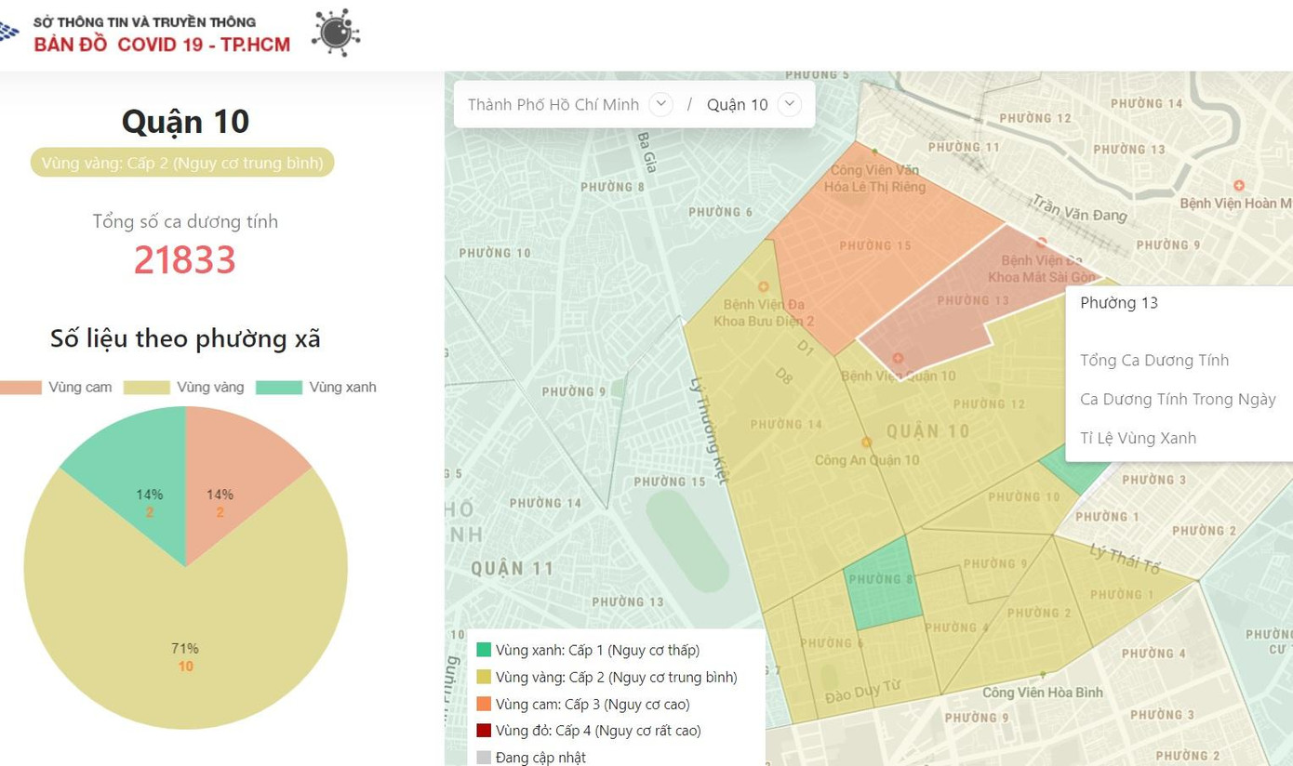Click the coronavirus logo icon in header
This screenshot has height=766, width=1293.
[335, 33]
